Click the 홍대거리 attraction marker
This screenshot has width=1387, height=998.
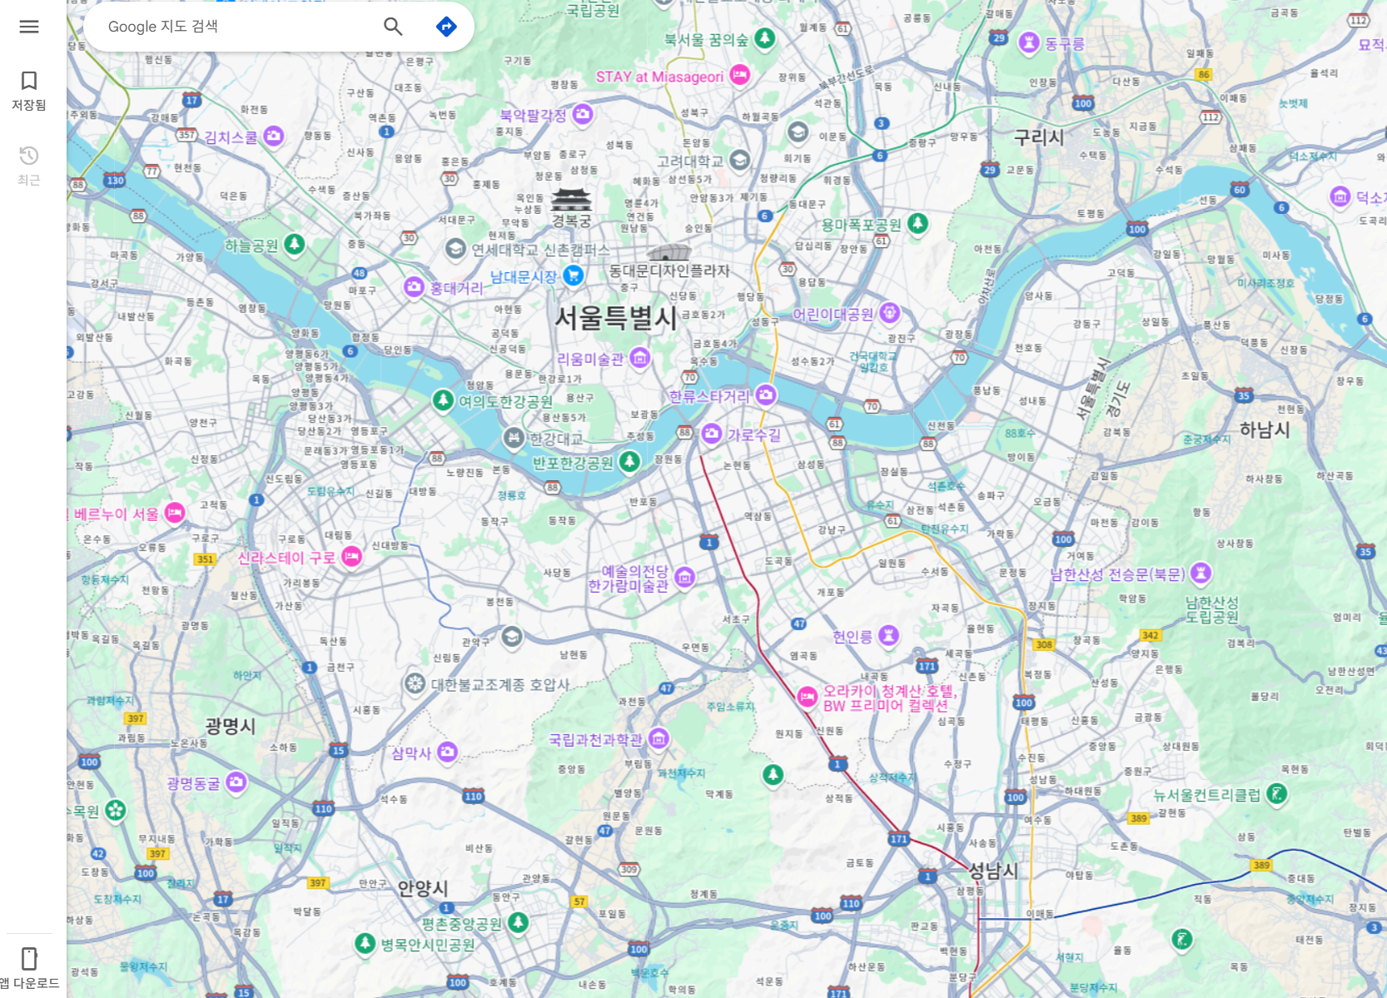(414, 287)
